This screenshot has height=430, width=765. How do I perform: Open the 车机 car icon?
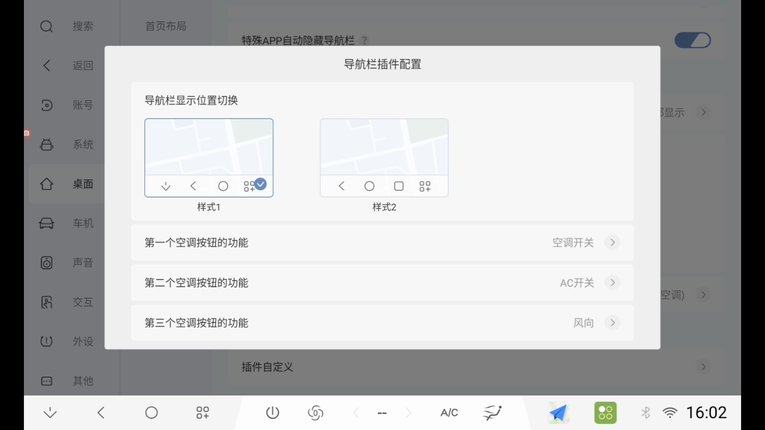tap(47, 223)
